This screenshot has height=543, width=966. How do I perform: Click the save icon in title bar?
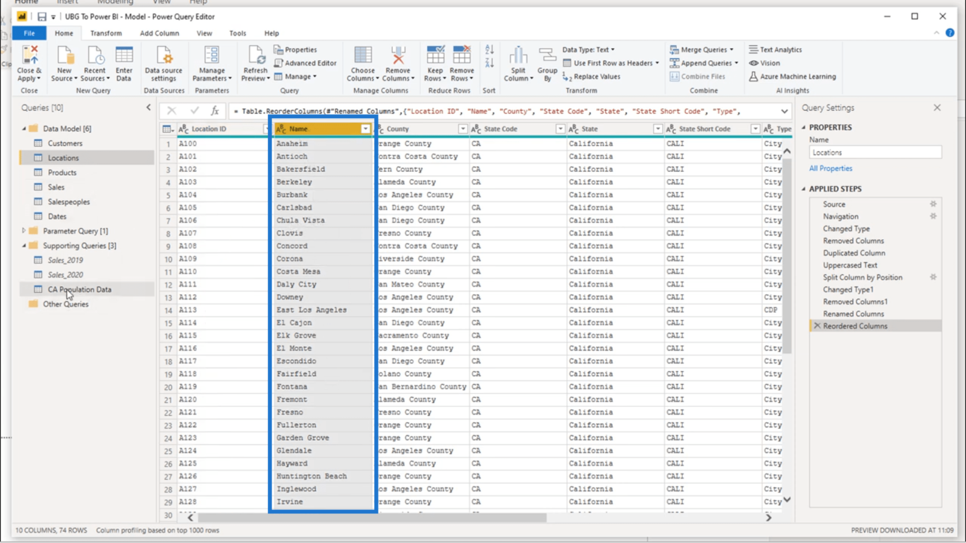pos(41,17)
